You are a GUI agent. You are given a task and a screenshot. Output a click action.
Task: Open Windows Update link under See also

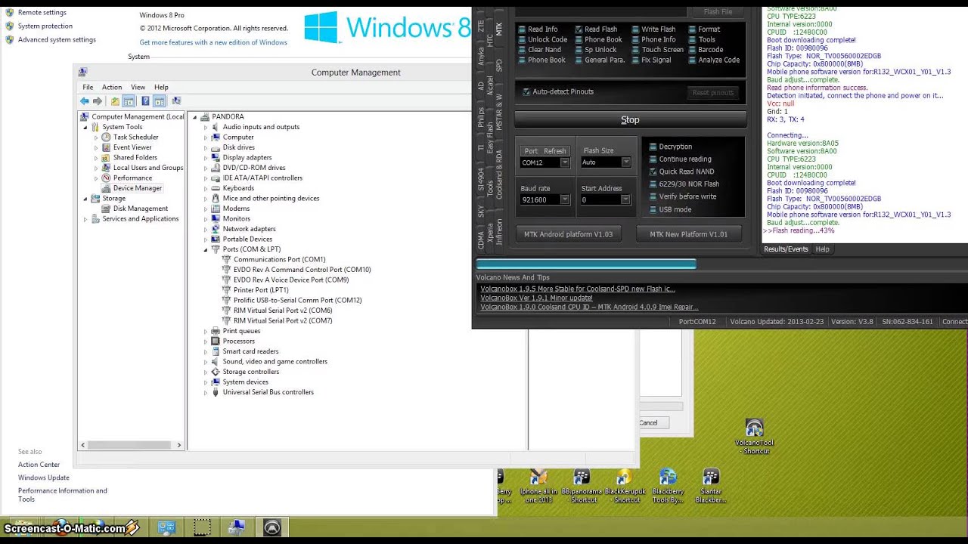[44, 478]
